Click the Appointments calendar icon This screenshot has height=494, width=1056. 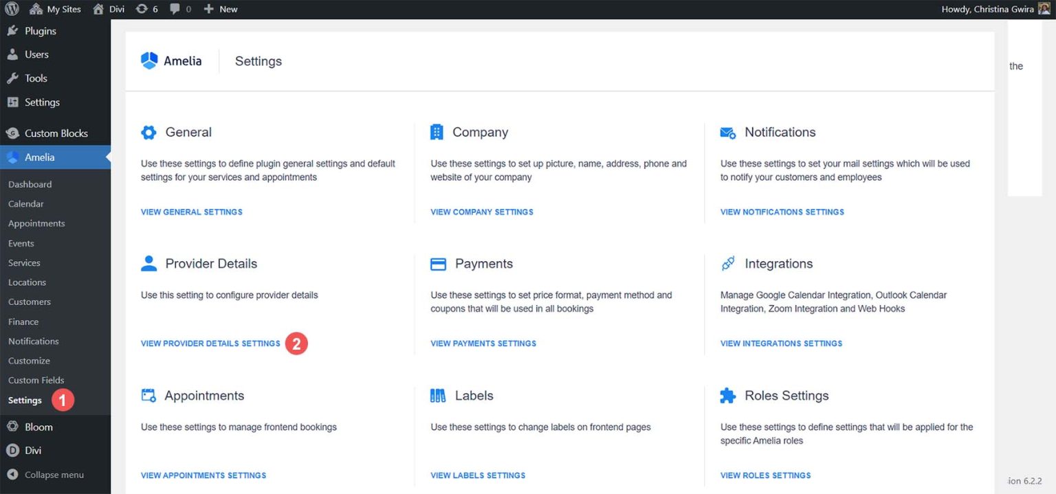(148, 395)
